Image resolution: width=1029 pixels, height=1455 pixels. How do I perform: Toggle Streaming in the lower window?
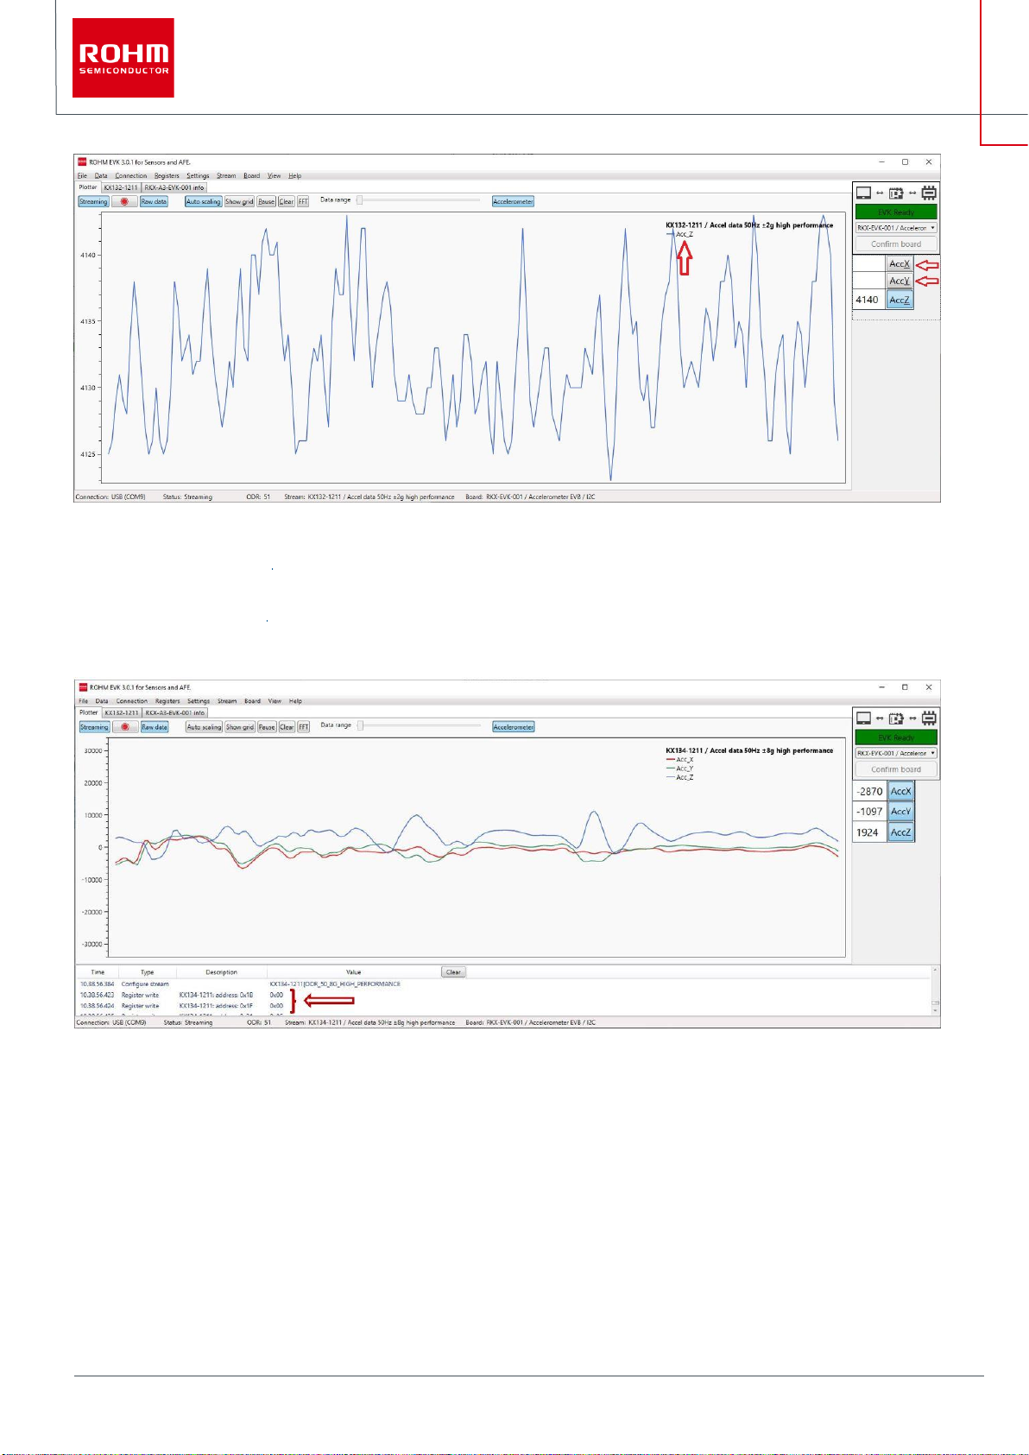(x=94, y=727)
